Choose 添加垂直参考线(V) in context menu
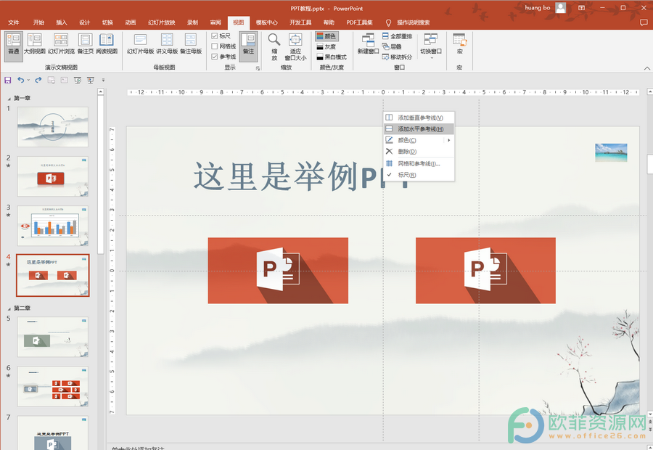This screenshot has width=653, height=450. coord(419,118)
